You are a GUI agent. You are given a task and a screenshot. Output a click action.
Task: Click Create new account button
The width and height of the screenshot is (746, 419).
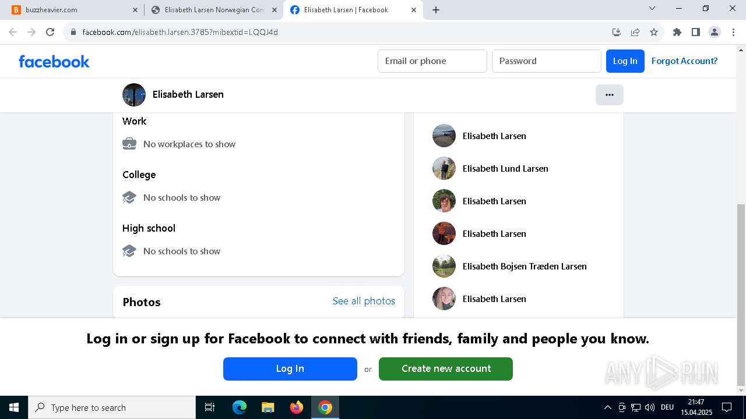click(x=446, y=369)
